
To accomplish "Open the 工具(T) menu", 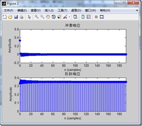I will click(x=63, y=10).
